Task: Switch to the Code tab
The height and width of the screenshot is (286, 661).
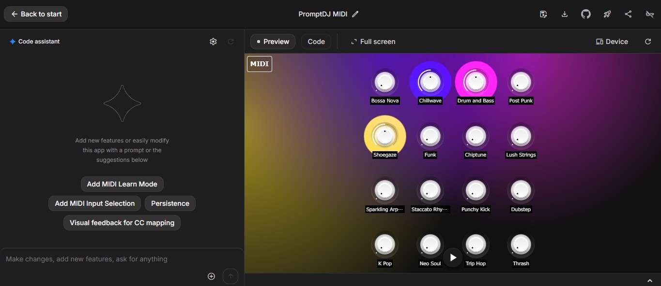Action: (316, 42)
